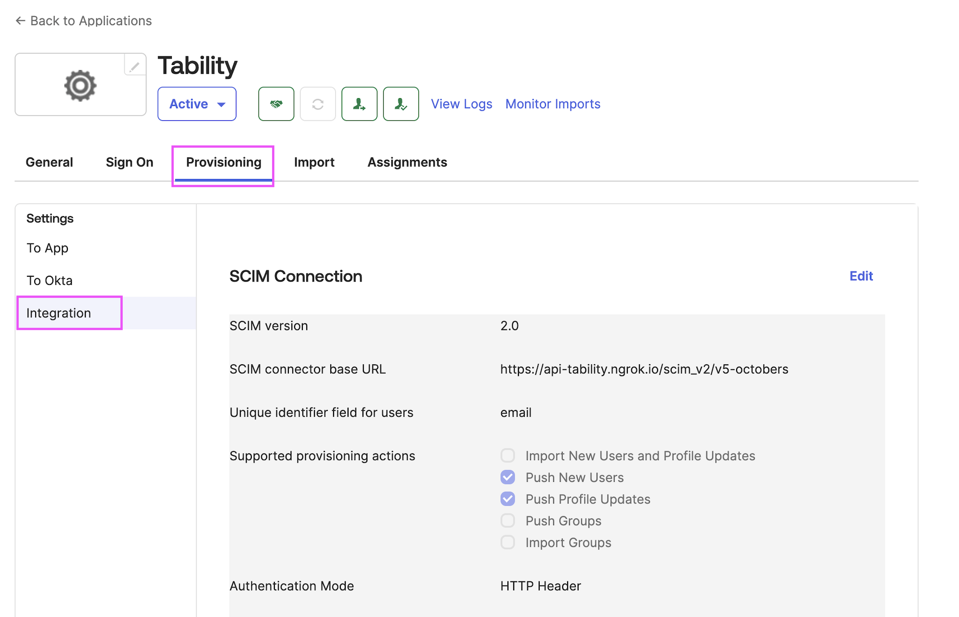
Task: Click the handshake SAML icon button
Action: pyautogui.click(x=276, y=104)
